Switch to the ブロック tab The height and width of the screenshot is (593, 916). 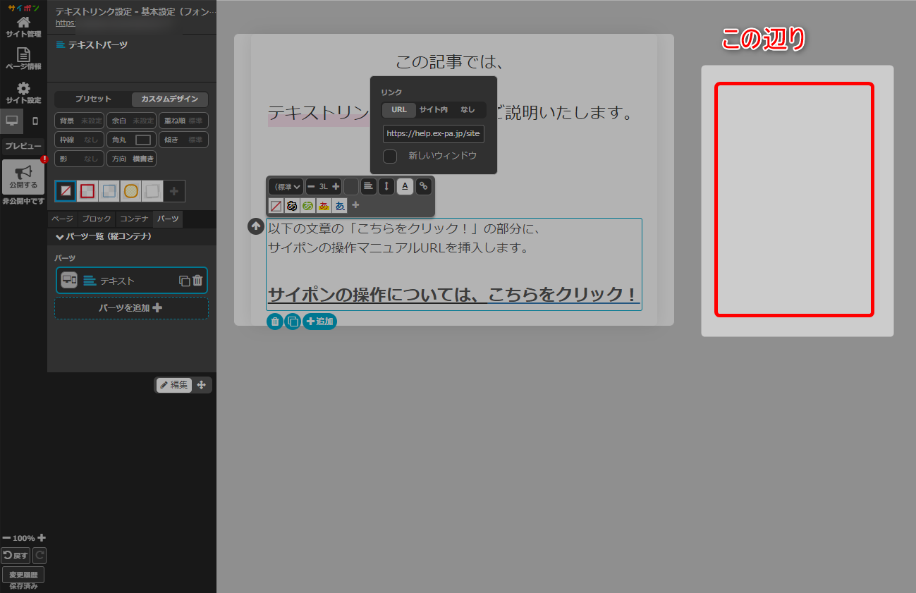pyautogui.click(x=96, y=219)
